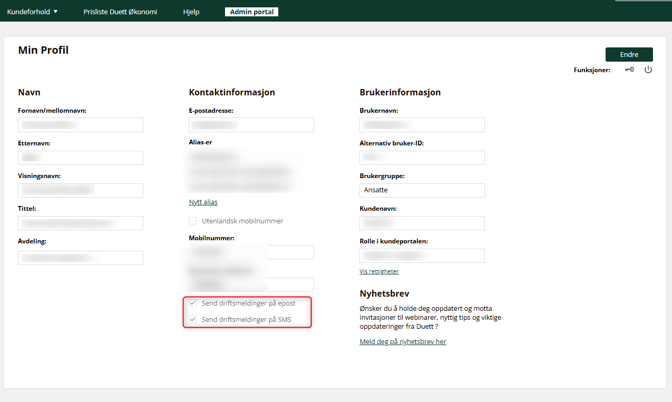This screenshot has width=672, height=402.
Task: Click the power icon next to Funksjoner
Action: pyautogui.click(x=648, y=70)
